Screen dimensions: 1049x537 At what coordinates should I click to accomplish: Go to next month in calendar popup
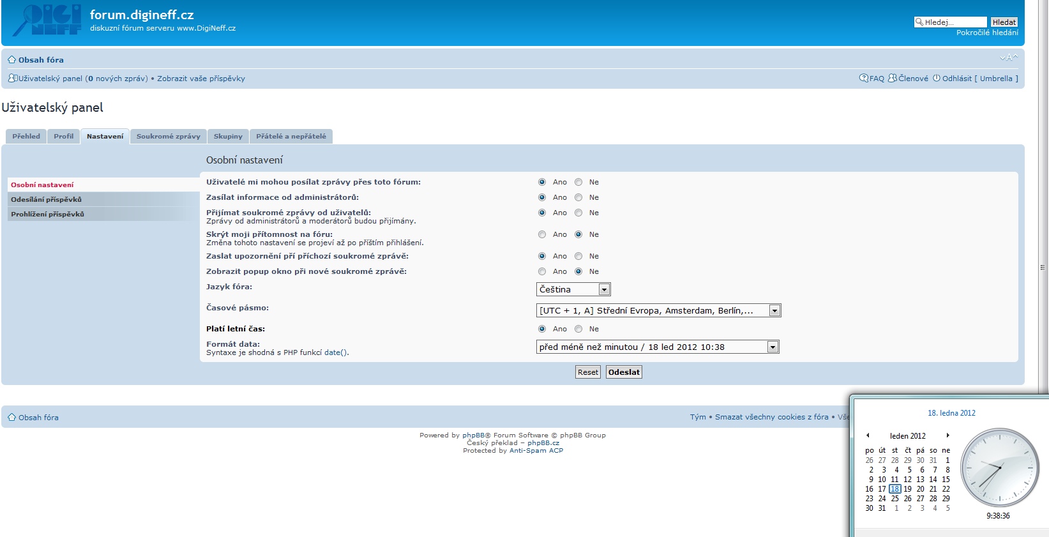947,435
